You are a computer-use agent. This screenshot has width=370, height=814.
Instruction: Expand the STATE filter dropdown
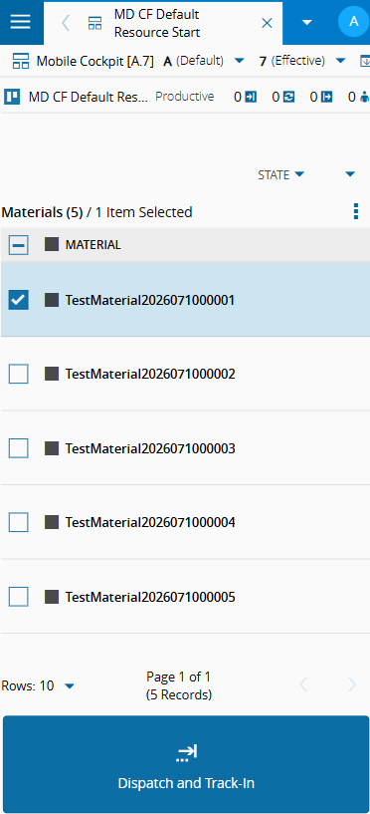click(x=280, y=175)
